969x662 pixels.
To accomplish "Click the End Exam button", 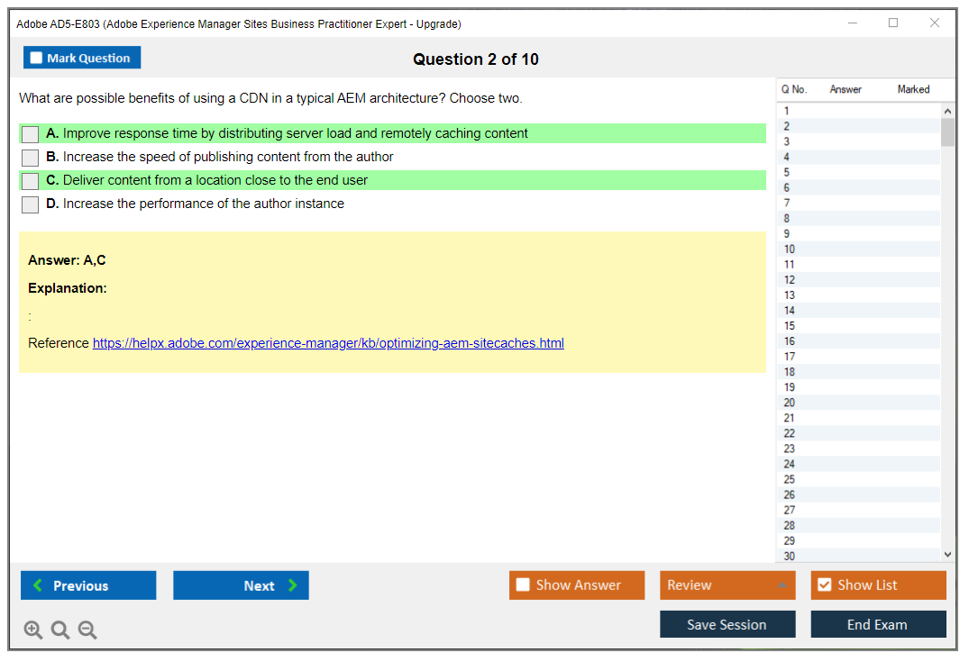I will (x=878, y=624).
